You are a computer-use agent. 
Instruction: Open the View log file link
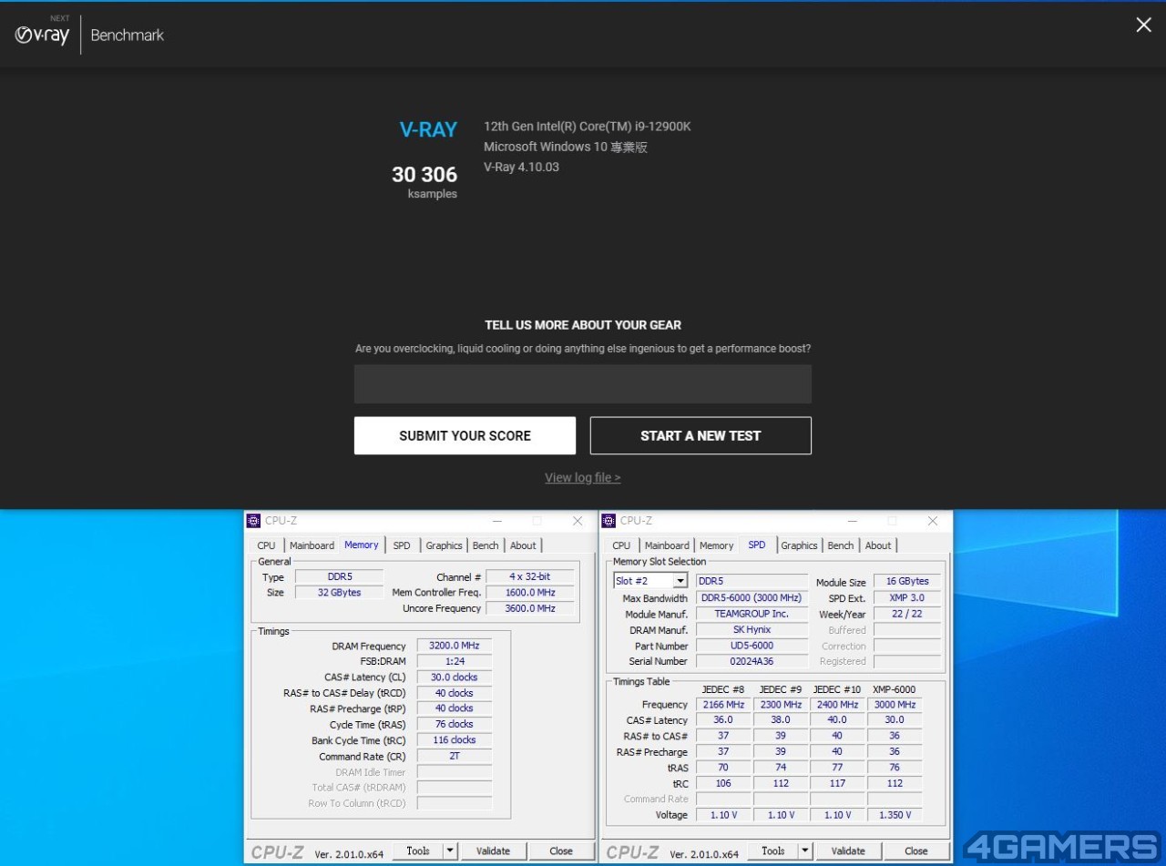pos(583,477)
